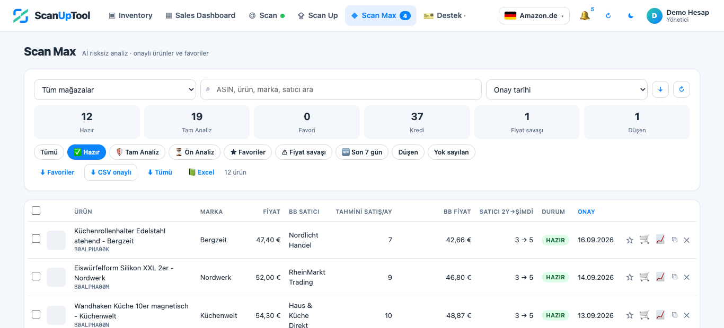Check the Eiswürfelform Silikon row checkbox
724x328 pixels.
pyautogui.click(x=36, y=276)
